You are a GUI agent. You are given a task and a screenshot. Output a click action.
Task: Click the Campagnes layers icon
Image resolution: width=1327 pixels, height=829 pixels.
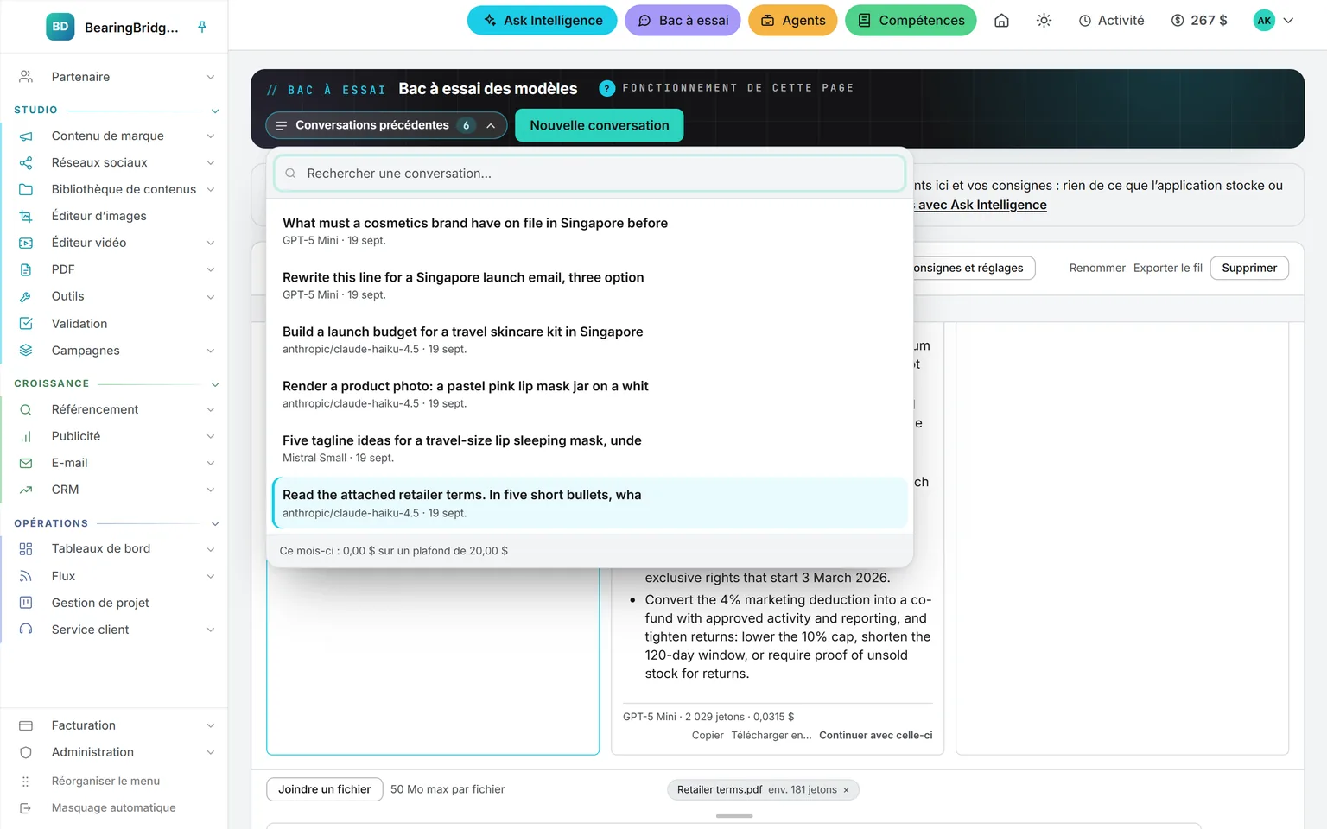(26, 351)
